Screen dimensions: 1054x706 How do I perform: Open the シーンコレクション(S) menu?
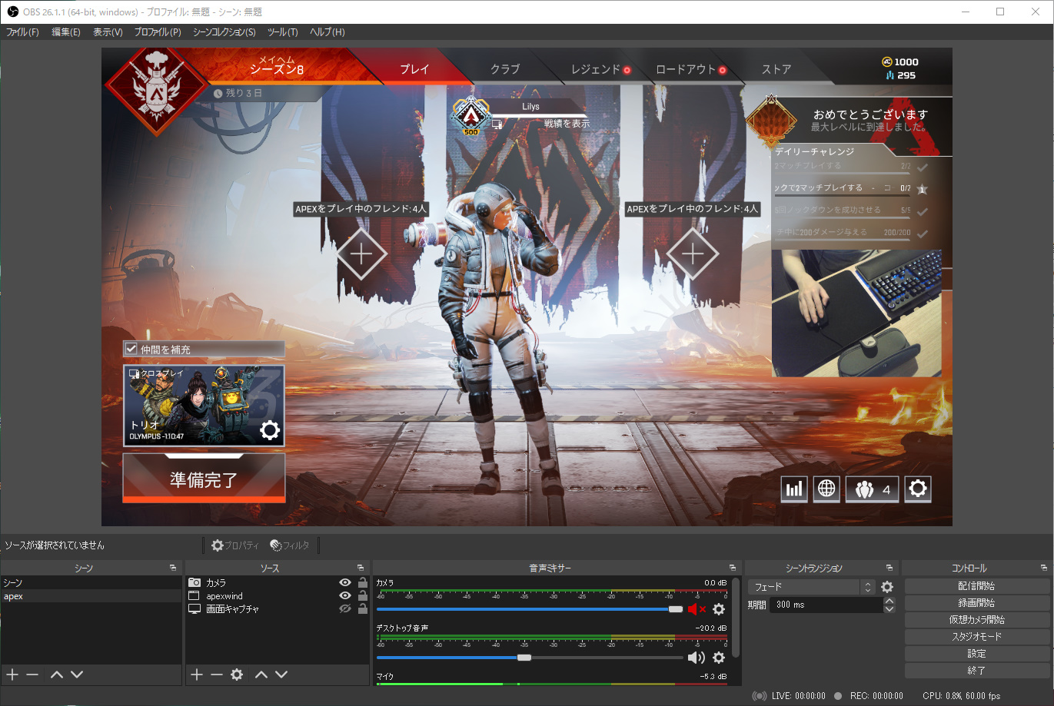tap(224, 32)
